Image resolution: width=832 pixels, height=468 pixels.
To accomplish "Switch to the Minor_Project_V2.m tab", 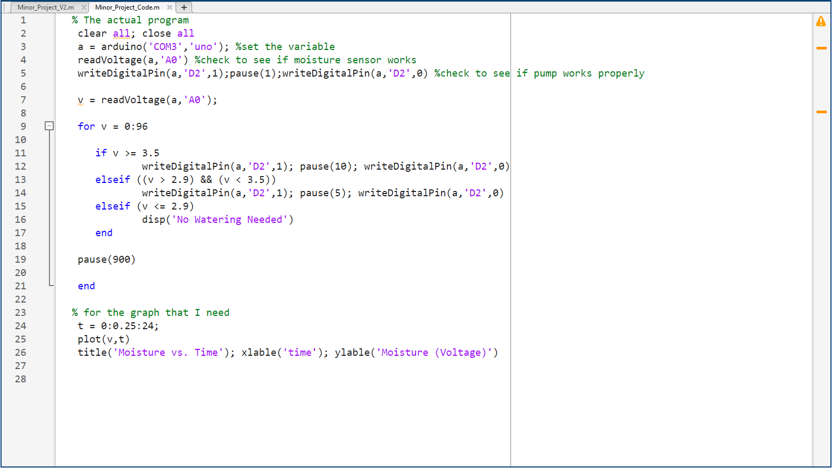I will 47,7.
